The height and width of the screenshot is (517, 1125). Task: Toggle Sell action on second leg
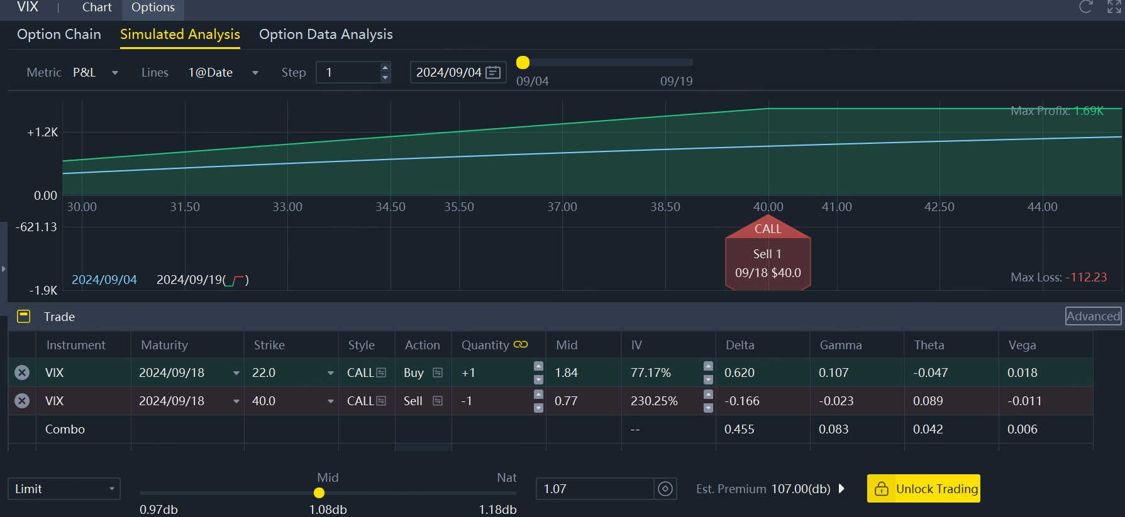coord(438,401)
